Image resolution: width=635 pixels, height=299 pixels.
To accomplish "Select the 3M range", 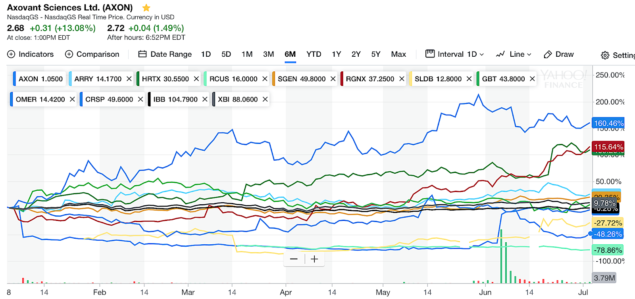I will [269, 54].
